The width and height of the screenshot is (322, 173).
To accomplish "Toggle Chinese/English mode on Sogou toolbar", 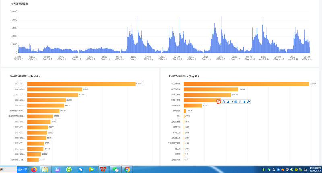I will pos(223,101).
